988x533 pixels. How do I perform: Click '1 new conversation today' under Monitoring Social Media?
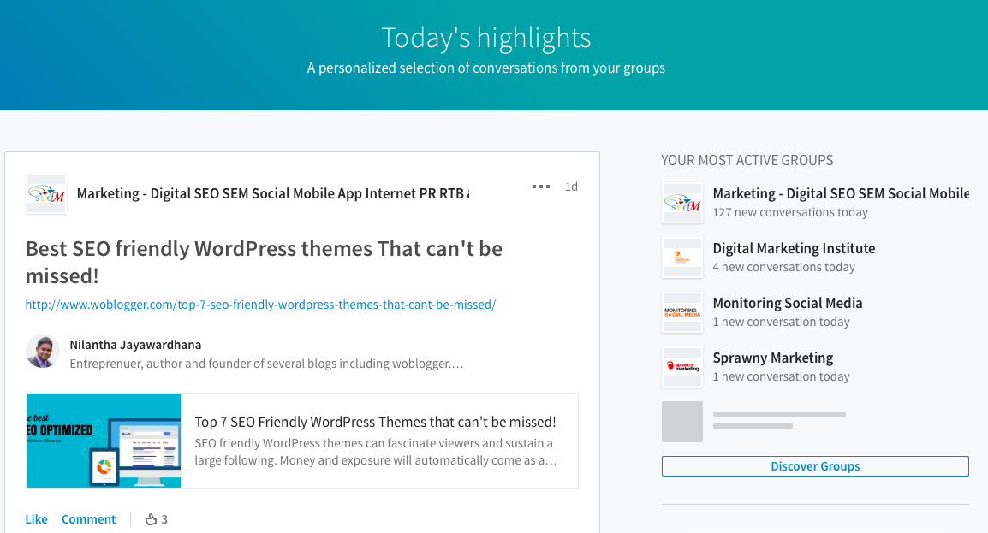click(x=782, y=323)
